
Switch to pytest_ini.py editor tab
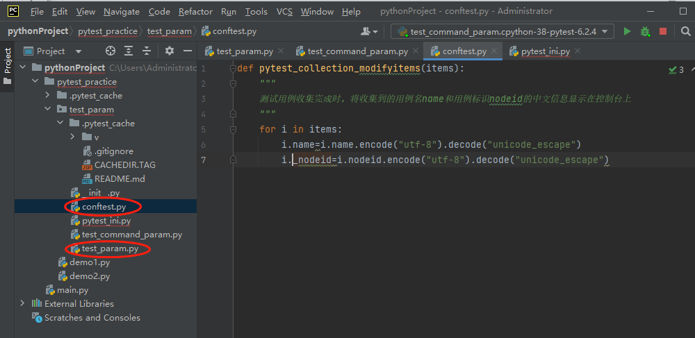[545, 51]
